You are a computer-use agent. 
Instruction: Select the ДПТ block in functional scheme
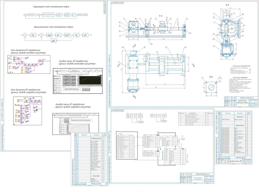coord(67,35)
